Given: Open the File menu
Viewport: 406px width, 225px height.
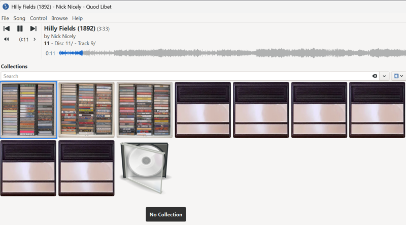Looking at the screenshot, I should tap(5, 18).
